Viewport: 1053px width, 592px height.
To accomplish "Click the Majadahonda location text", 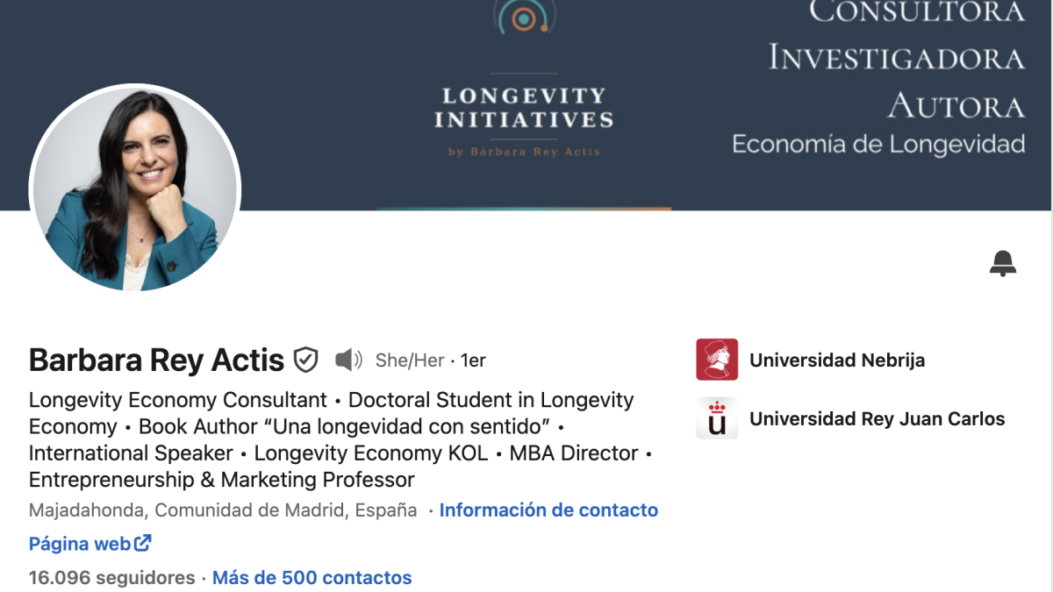I will coord(223,510).
